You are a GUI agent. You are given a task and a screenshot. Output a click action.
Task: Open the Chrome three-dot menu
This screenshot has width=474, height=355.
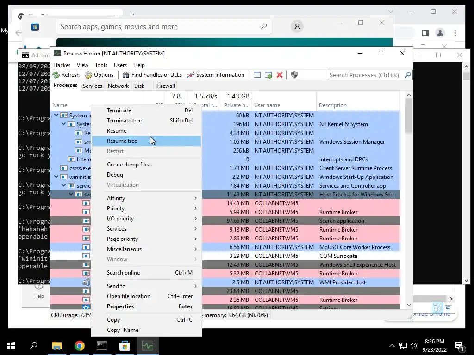pyautogui.click(x=455, y=33)
